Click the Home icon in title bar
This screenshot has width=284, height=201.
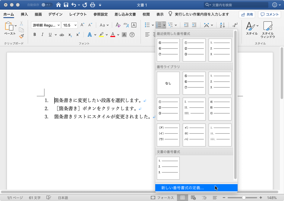tap(58, 5)
